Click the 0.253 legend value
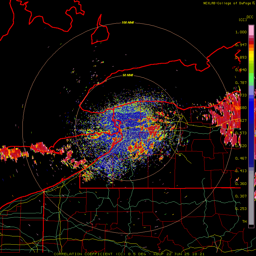Image resolution: width=256 pixels, height=256 pixels. point(241,209)
